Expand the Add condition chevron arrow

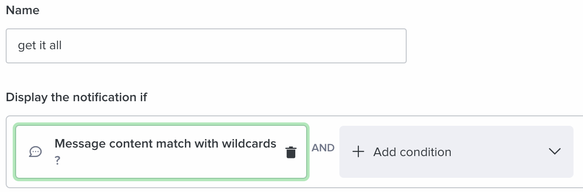click(x=554, y=151)
